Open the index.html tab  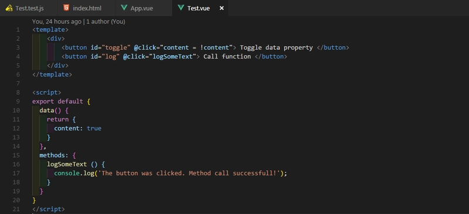86,8
